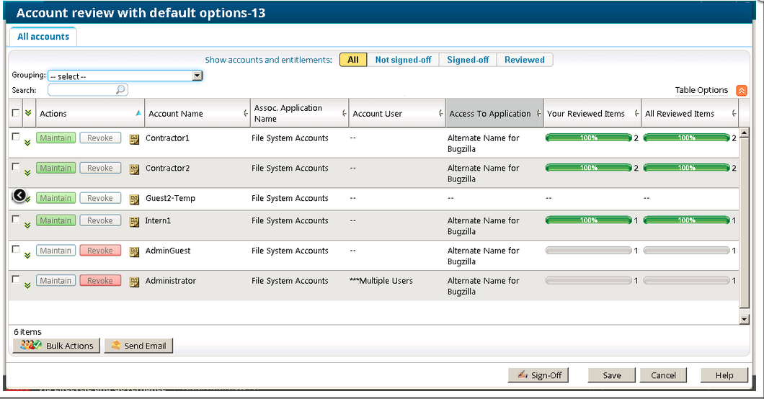Open details note icon for Contractor1
This screenshot has height=399, width=764.
click(134, 139)
